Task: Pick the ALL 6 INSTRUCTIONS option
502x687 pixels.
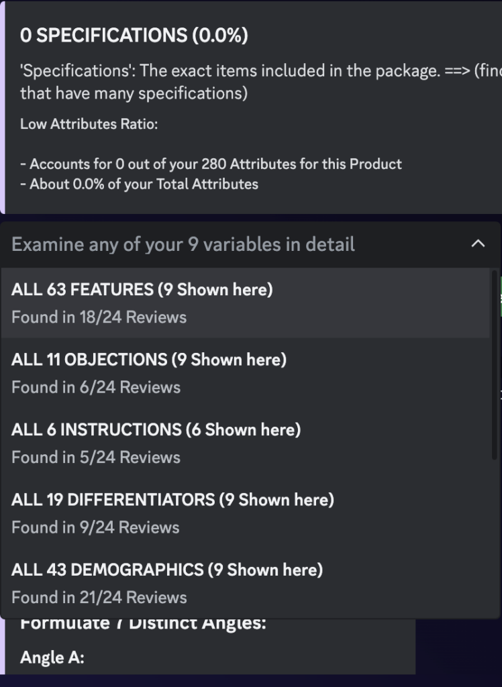Action: tap(245, 443)
